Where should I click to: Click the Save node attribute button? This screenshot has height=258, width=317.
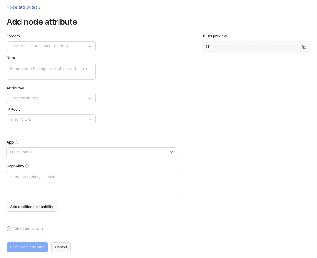point(27,247)
